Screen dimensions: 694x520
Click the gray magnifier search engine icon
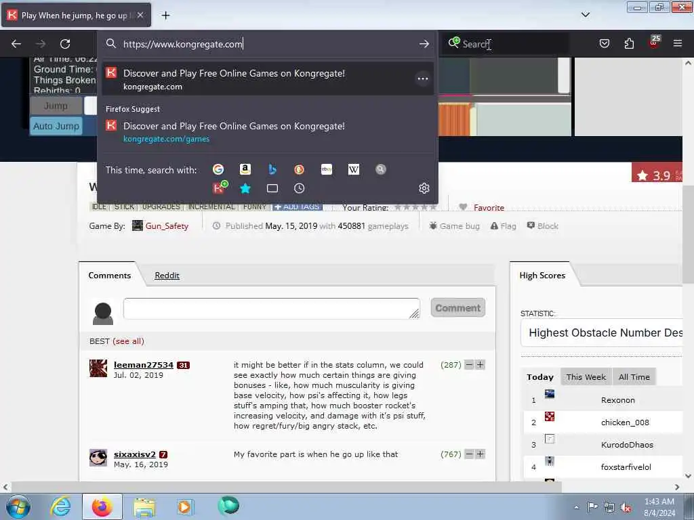381,169
